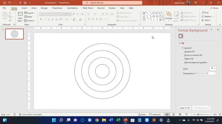This screenshot has width=222, height=124.
Task: Switch to the Animations tab
Action: 72,8
